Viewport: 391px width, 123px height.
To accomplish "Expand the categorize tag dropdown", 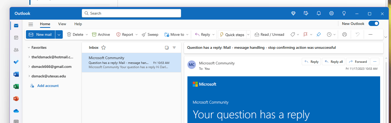I will tap(298, 34).
